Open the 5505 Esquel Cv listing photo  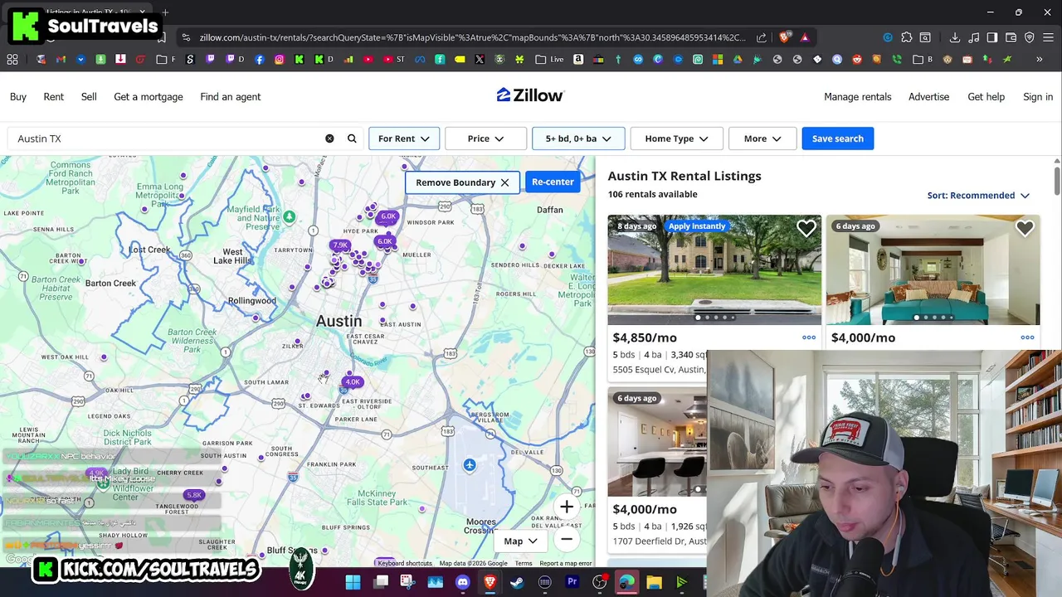(714, 269)
